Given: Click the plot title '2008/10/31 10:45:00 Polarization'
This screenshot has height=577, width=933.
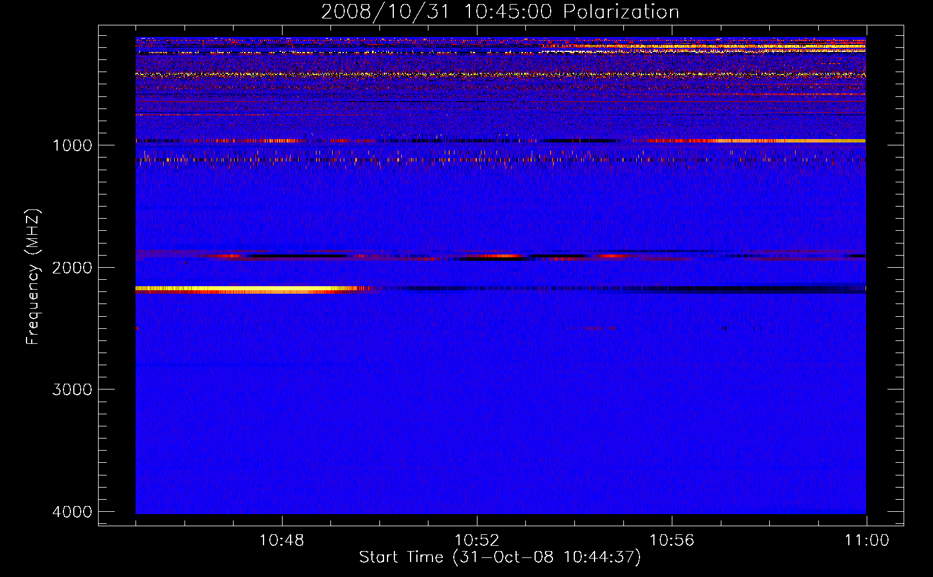Looking at the screenshot, I should [500, 12].
